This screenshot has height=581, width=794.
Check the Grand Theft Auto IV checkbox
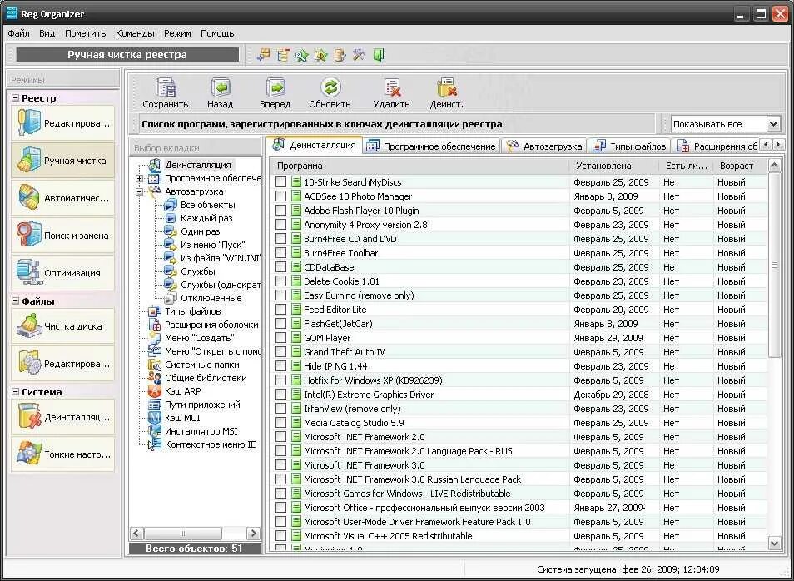click(281, 352)
